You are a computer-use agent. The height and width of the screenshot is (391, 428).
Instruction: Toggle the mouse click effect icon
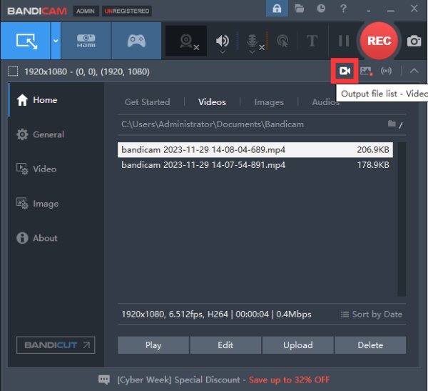[x=282, y=41]
